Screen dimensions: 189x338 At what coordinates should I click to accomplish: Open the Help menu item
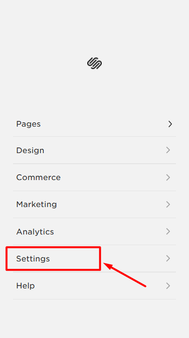pyautogui.click(x=26, y=286)
